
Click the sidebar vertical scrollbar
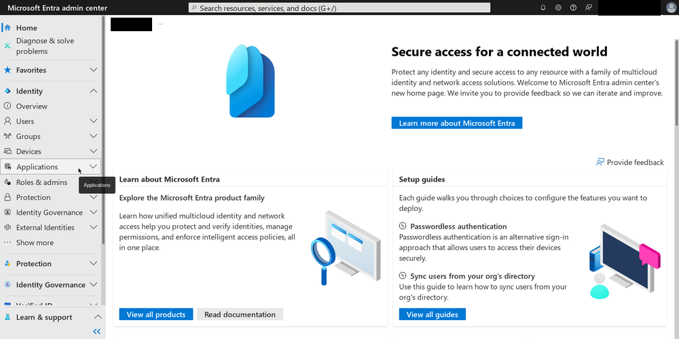click(103, 129)
